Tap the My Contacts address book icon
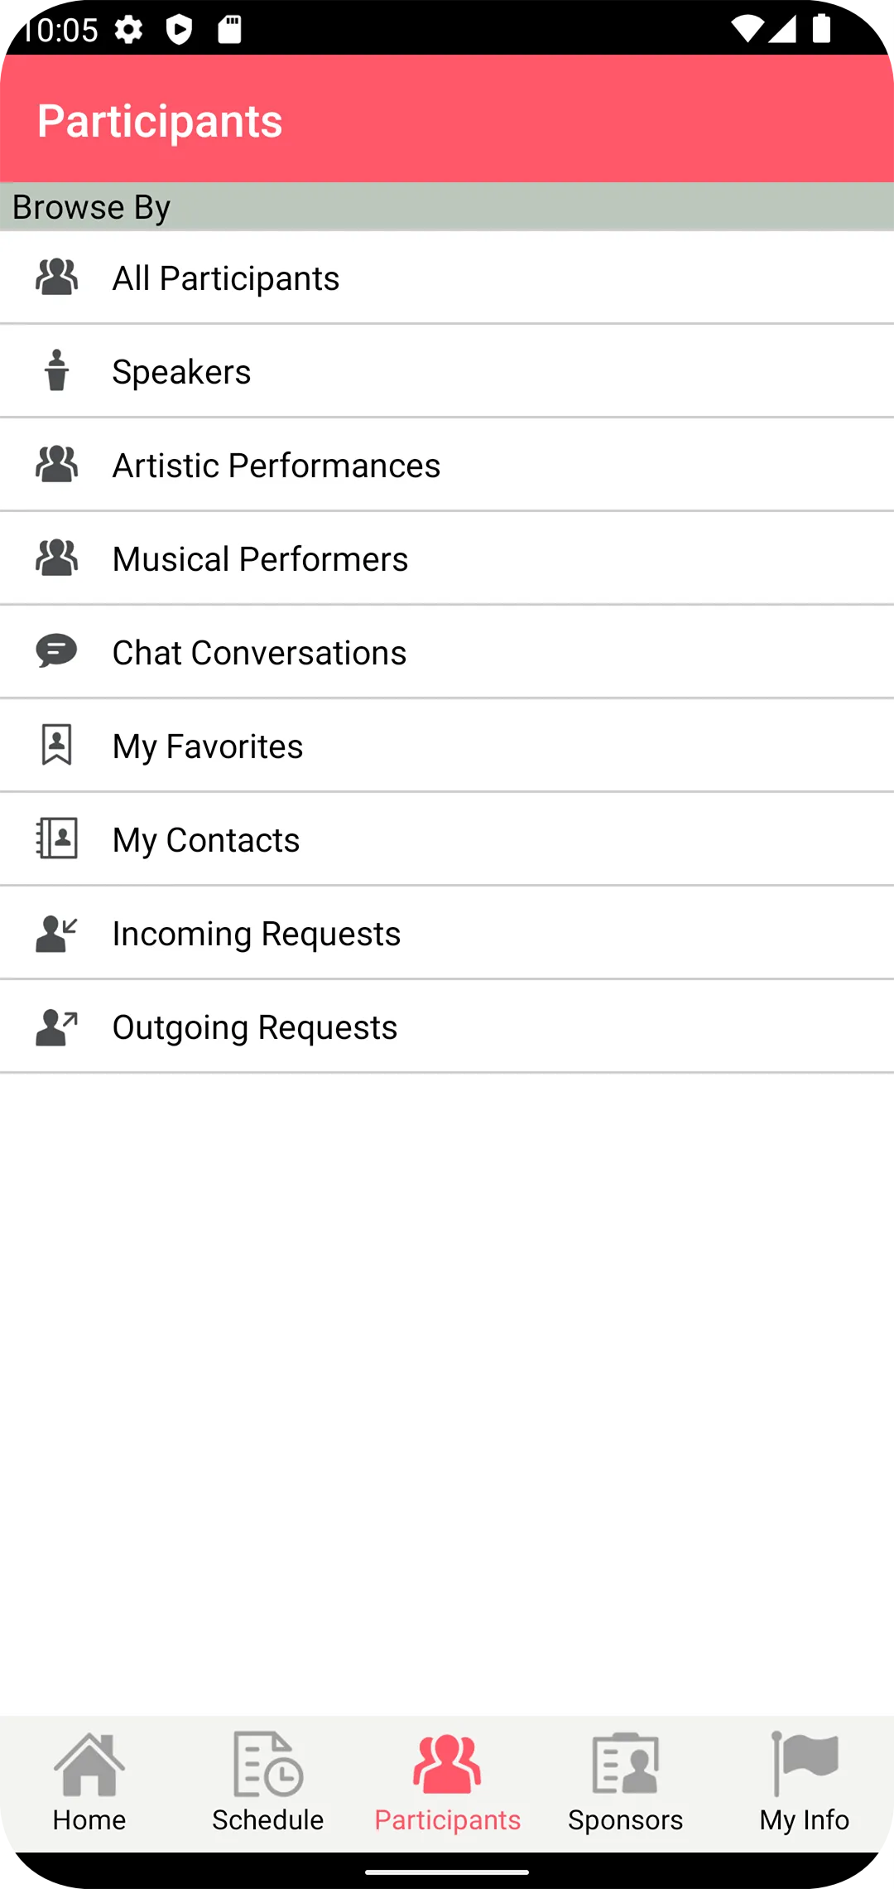This screenshot has height=1889, width=894. coord(56,838)
